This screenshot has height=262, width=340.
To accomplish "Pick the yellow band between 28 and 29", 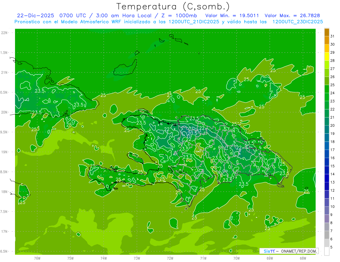I will pyautogui.click(x=327, y=57).
